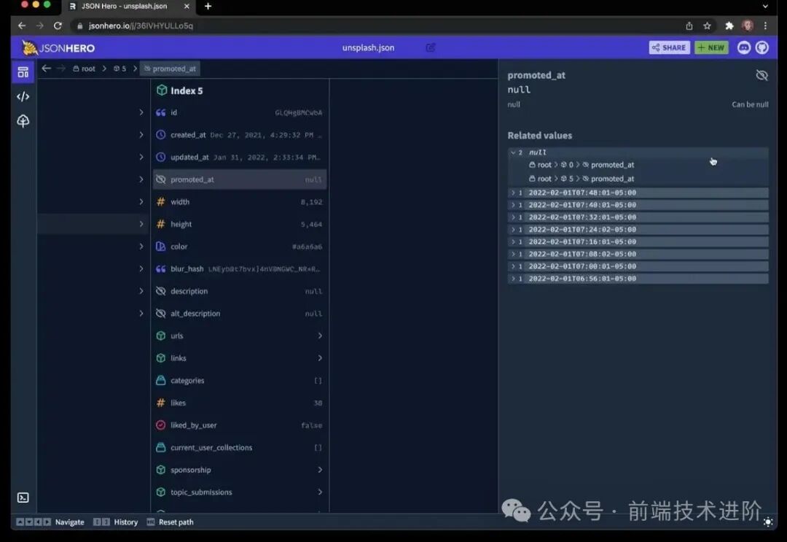Click the Discord icon in top bar
787x542 pixels.
743,47
